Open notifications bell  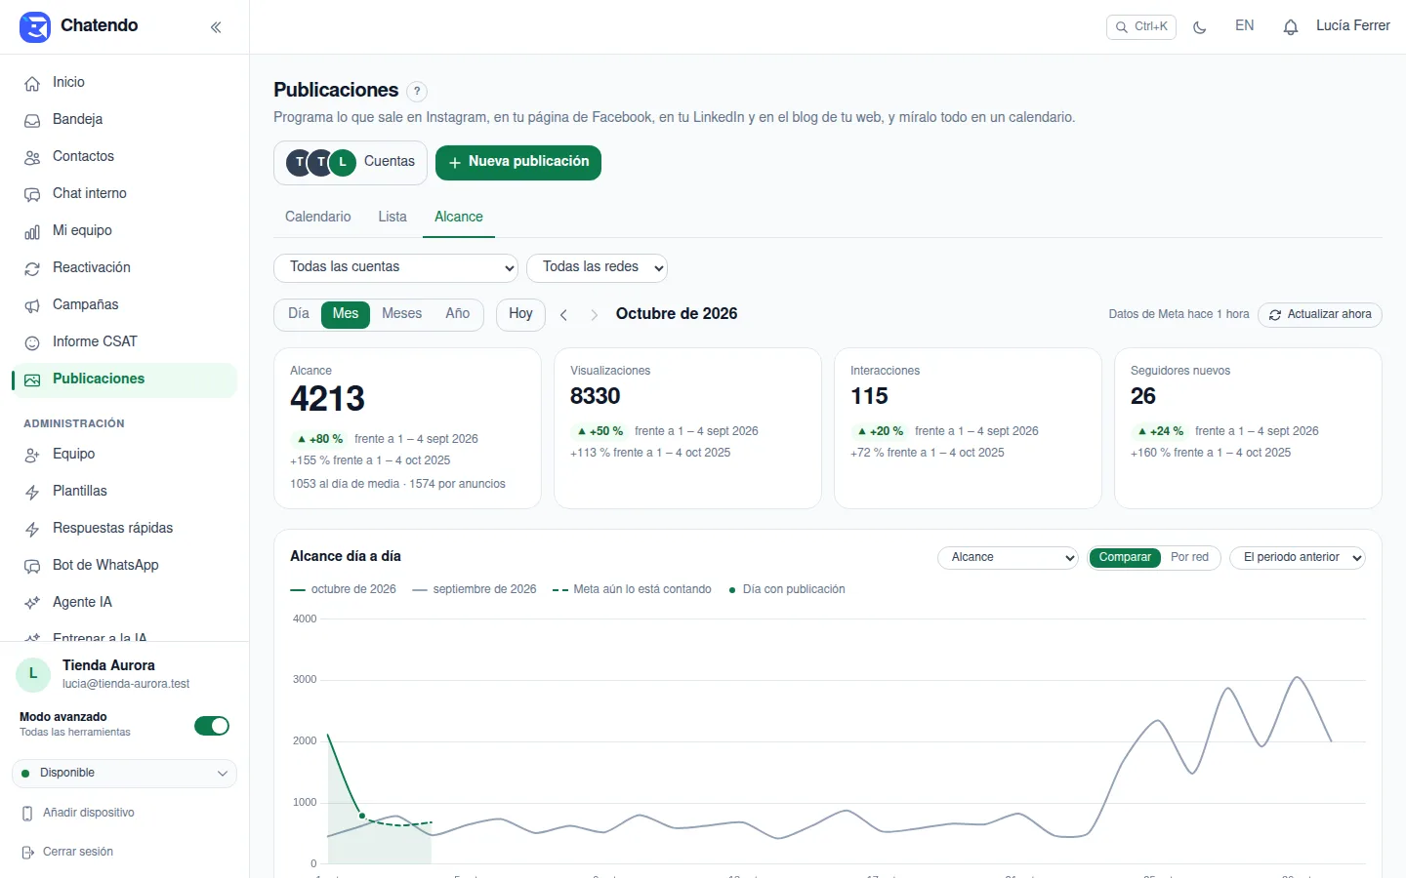(1290, 27)
